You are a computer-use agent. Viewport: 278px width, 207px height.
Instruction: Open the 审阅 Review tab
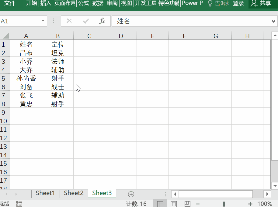point(112,3)
